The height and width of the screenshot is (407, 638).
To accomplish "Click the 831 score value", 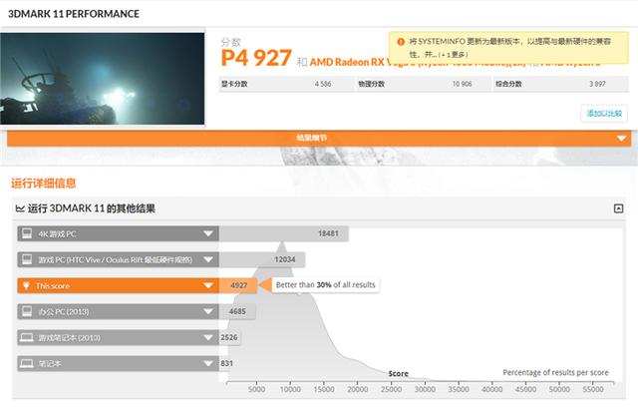I will pos(226,363).
